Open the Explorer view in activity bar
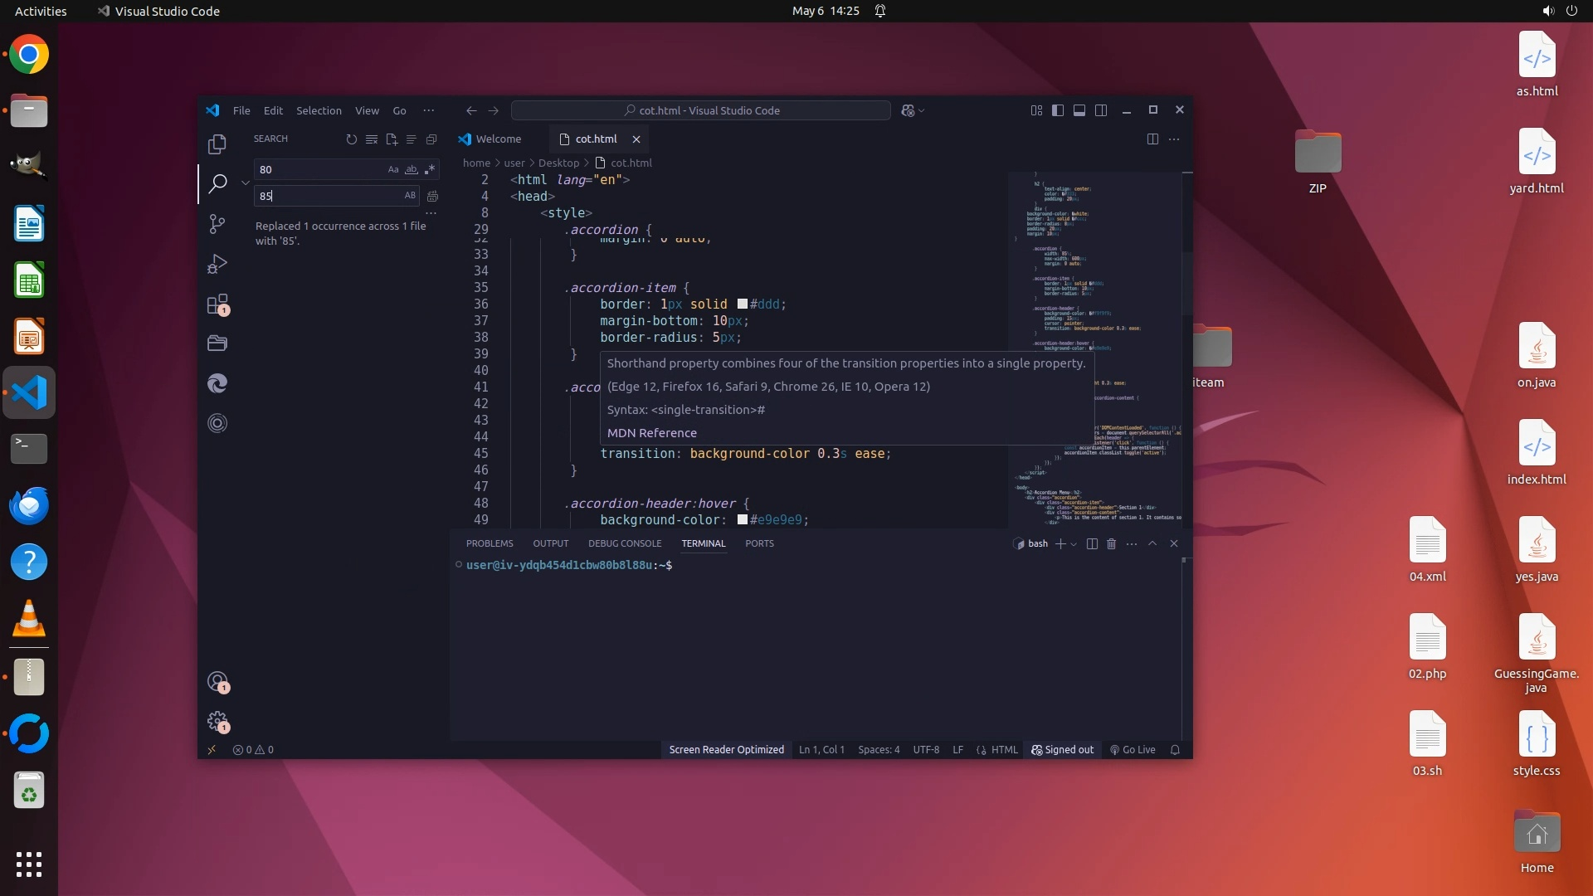The width and height of the screenshot is (1593, 896). (x=217, y=144)
